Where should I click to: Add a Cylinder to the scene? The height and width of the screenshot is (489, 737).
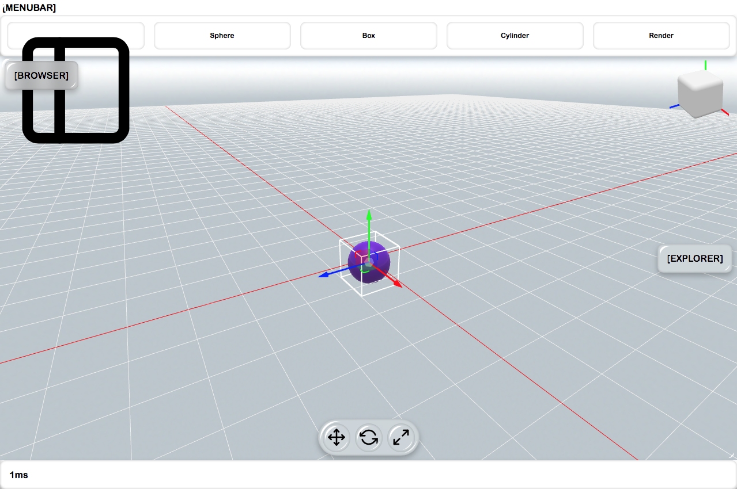coord(514,35)
